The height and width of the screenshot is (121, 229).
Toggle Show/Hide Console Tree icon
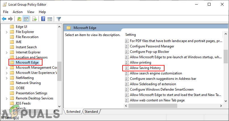pos(26,19)
